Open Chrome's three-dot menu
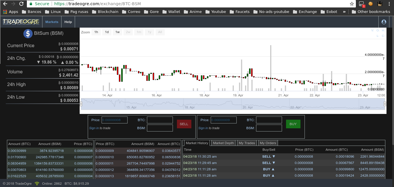The height and width of the screenshot is (187, 394). pyautogui.click(x=389, y=4)
